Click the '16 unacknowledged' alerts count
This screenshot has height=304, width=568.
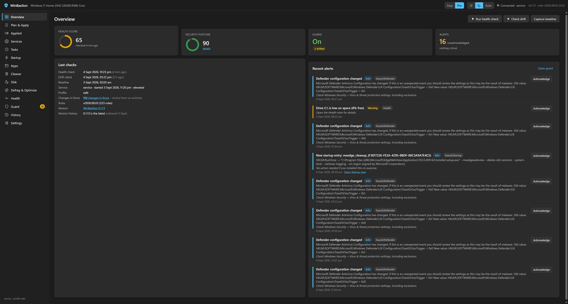(454, 42)
